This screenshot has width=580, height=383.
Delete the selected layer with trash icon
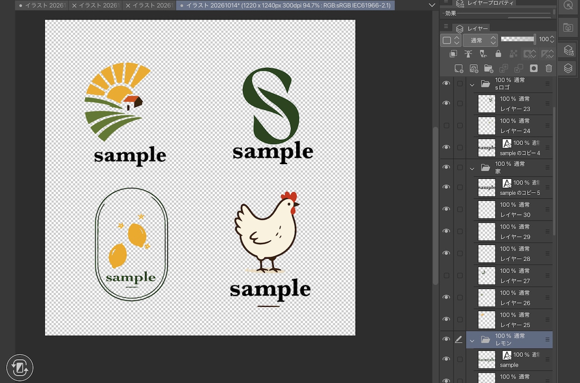point(549,69)
